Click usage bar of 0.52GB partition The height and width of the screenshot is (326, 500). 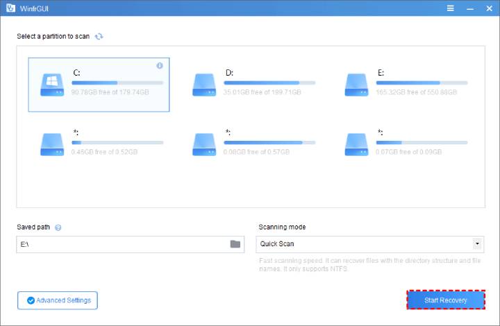point(117,143)
